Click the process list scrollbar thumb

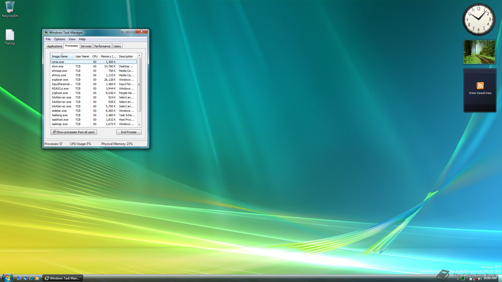click(x=139, y=85)
